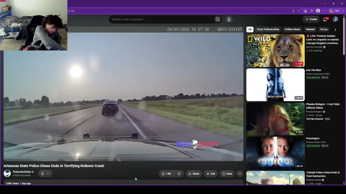Screen dimensions: 346x194
Task: Open the Passengers movie thumbnail
Action: pos(275,153)
